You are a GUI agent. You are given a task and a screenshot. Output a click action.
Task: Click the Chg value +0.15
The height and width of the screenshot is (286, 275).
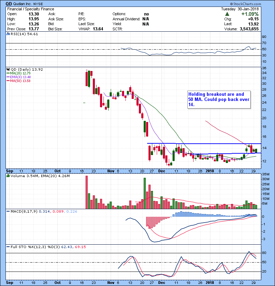pyautogui.click(x=253, y=19)
